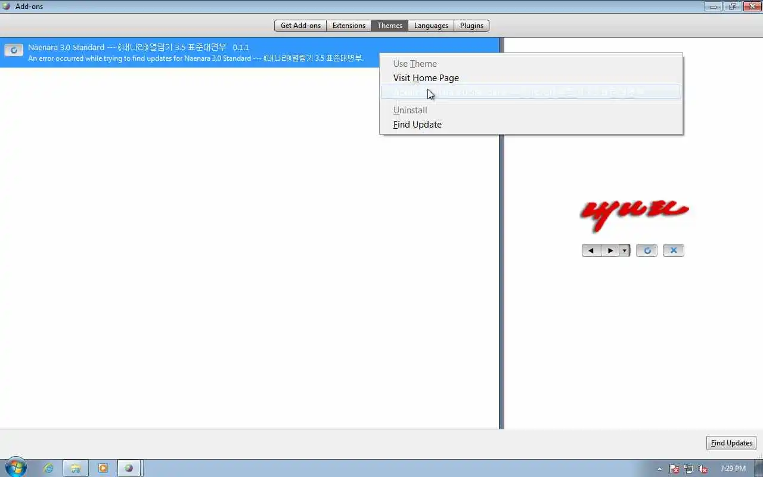
Task: Open the Windows Start orb
Action: (16, 468)
